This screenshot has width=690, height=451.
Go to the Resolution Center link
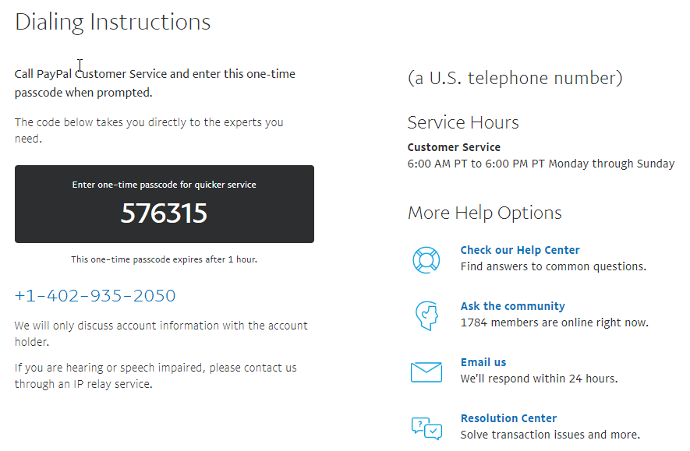point(508,418)
